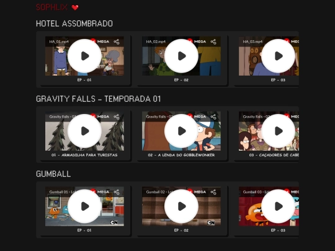Share the Gravity Falls 02 video
The height and width of the screenshot is (251, 335).
[213, 117]
